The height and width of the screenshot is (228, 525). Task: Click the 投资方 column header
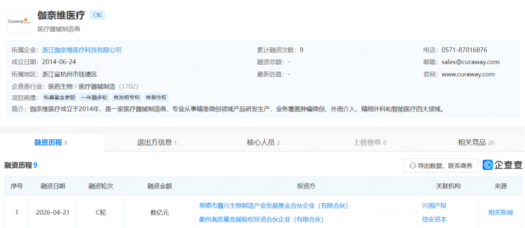[x=306, y=186]
